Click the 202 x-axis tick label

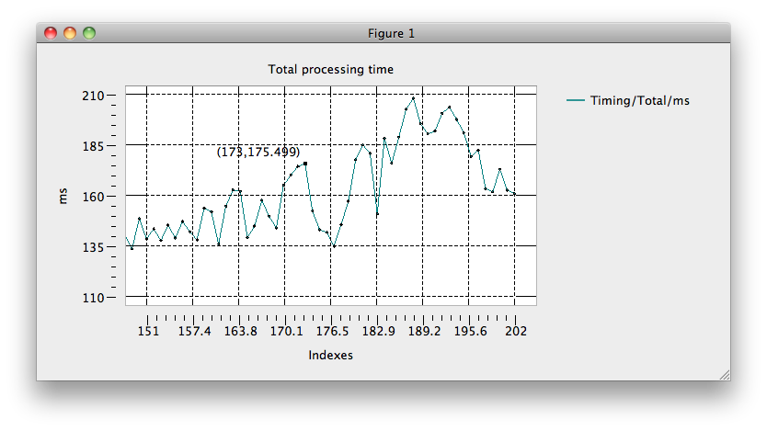(516, 332)
